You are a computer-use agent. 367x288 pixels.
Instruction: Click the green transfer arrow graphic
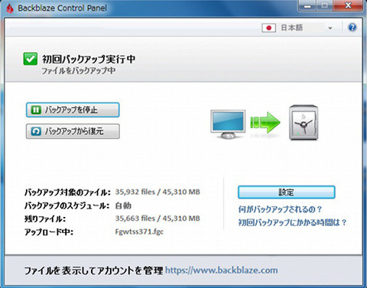265,122
